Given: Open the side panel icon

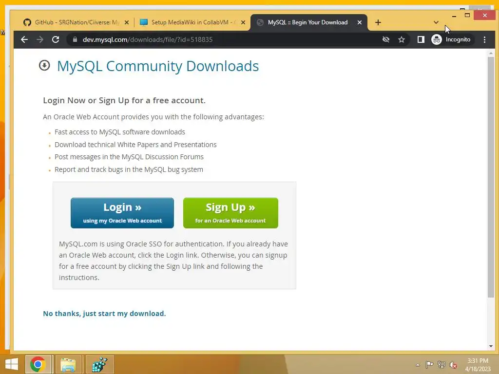Looking at the screenshot, I should (x=421, y=39).
